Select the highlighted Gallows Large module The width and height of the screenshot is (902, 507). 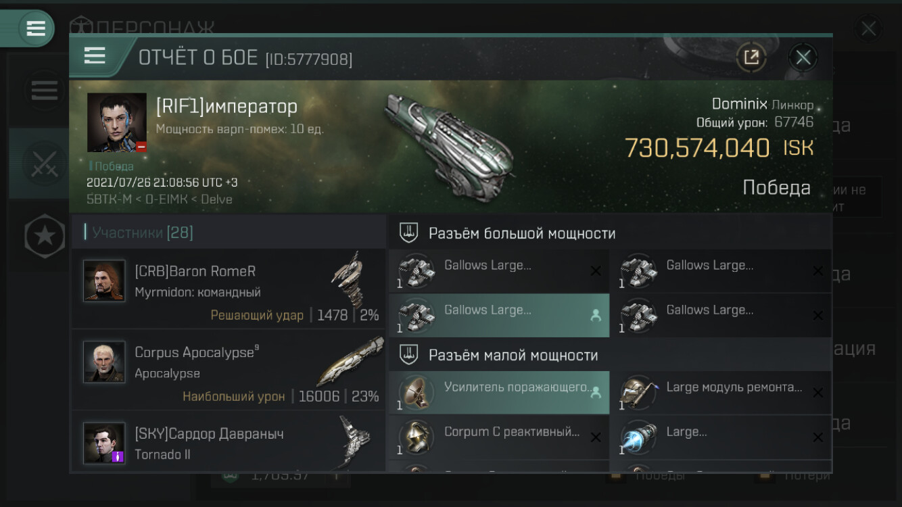pyautogui.click(x=499, y=315)
